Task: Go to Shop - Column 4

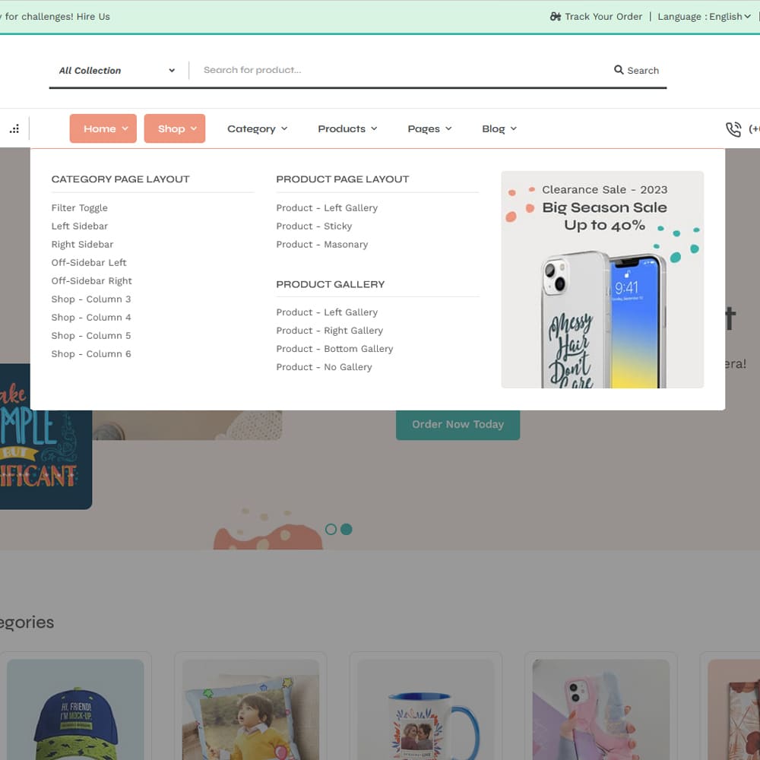Action: point(91,318)
